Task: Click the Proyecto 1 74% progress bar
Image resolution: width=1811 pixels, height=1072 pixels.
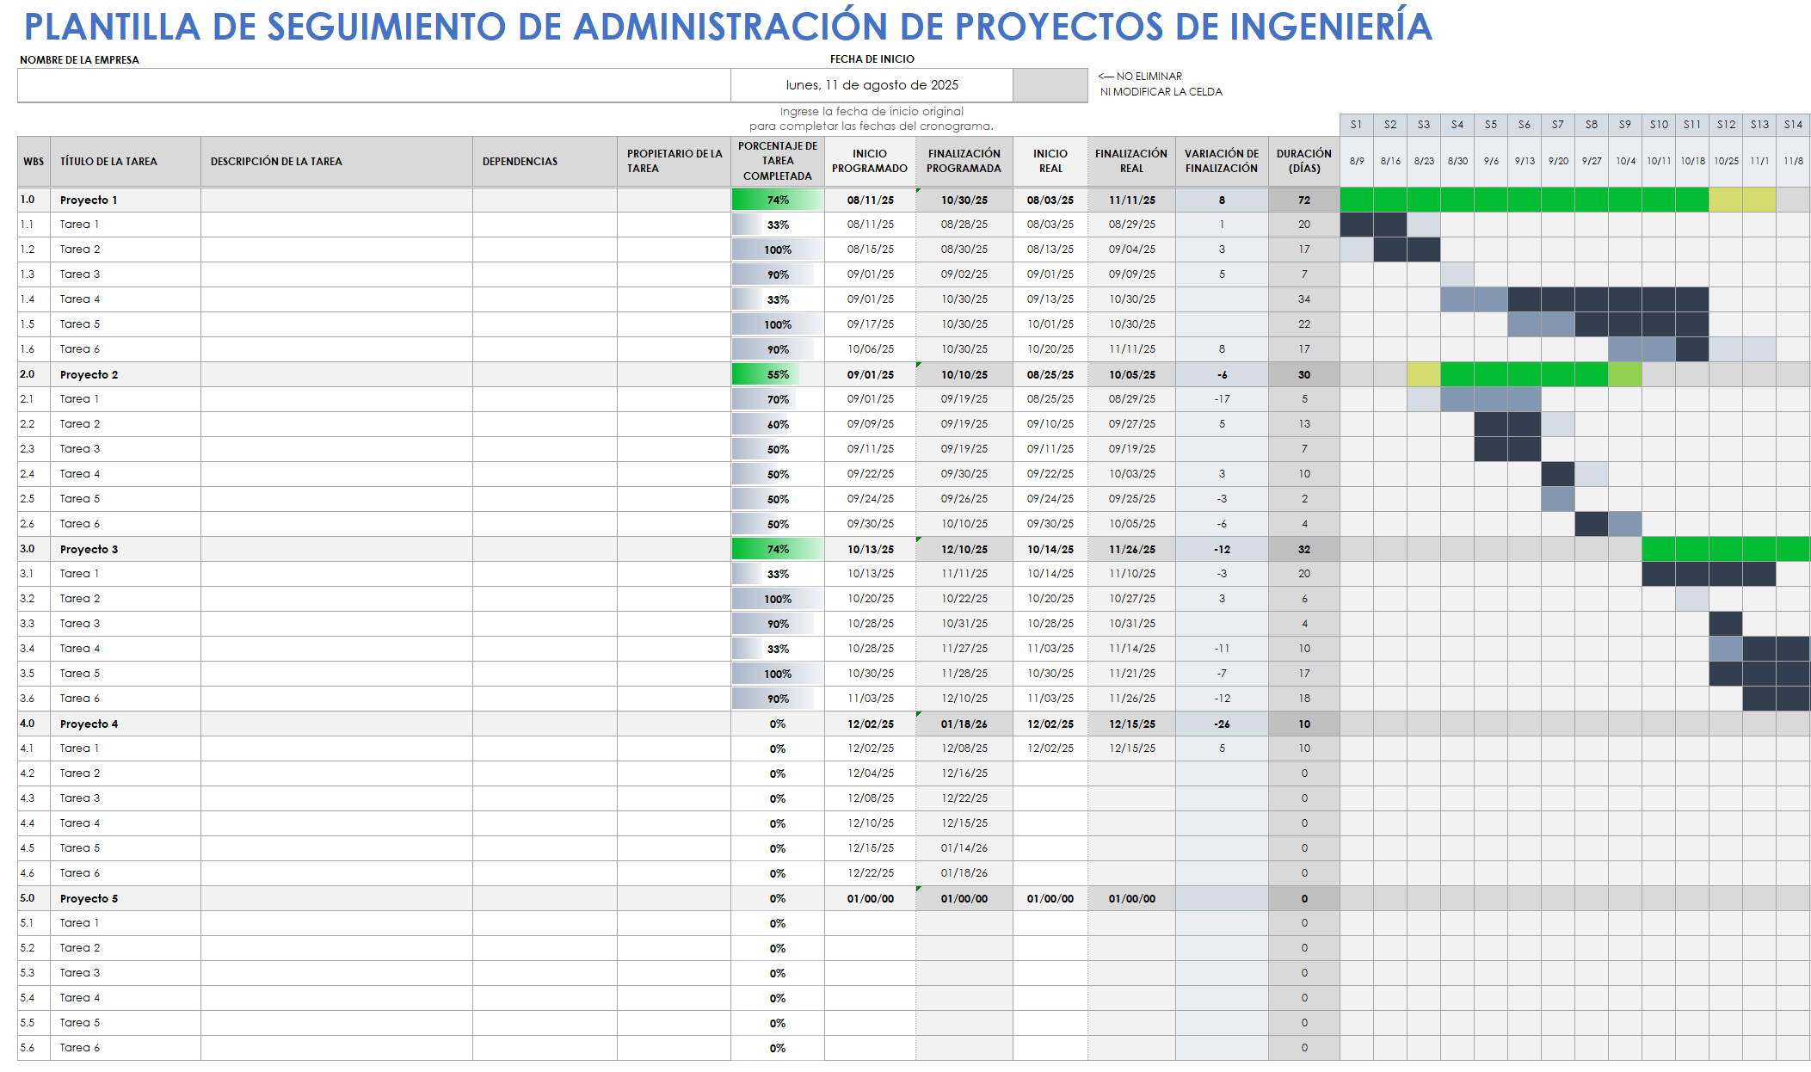Action: point(778,200)
